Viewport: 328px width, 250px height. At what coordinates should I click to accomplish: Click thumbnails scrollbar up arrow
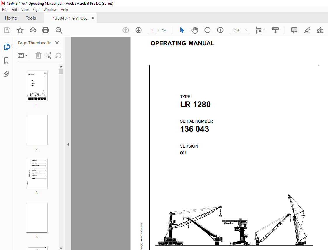coord(61,67)
